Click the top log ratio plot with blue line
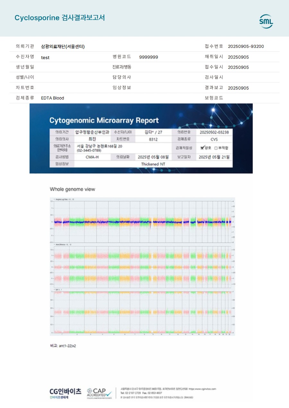The width and height of the screenshot is (289, 408). click(143, 222)
